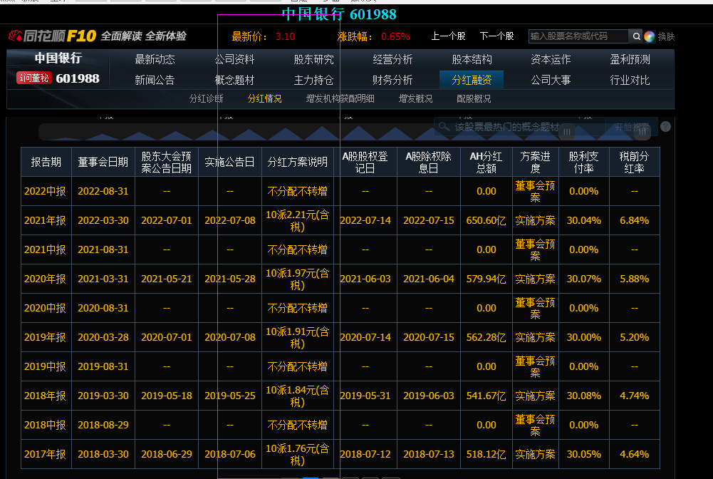Click the AH分红总额 column header

click(486, 162)
